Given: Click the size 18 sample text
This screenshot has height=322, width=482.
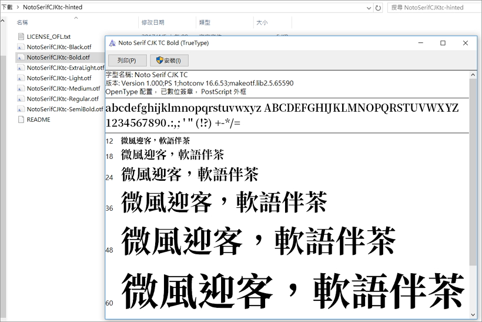Looking at the screenshot, I should pyautogui.click(x=172, y=155).
